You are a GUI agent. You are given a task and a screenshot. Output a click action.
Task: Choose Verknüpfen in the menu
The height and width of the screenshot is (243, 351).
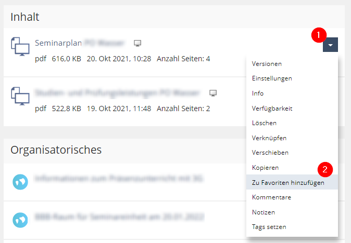pyautogui.click(x=269, y=138)
